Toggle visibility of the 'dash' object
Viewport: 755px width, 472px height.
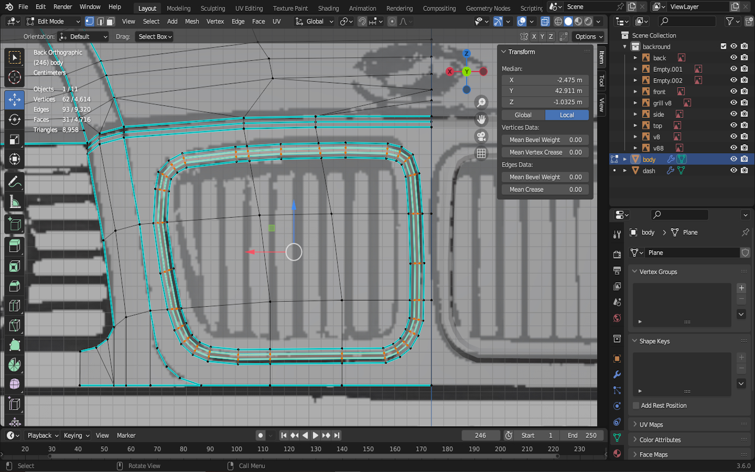point(734,170)
